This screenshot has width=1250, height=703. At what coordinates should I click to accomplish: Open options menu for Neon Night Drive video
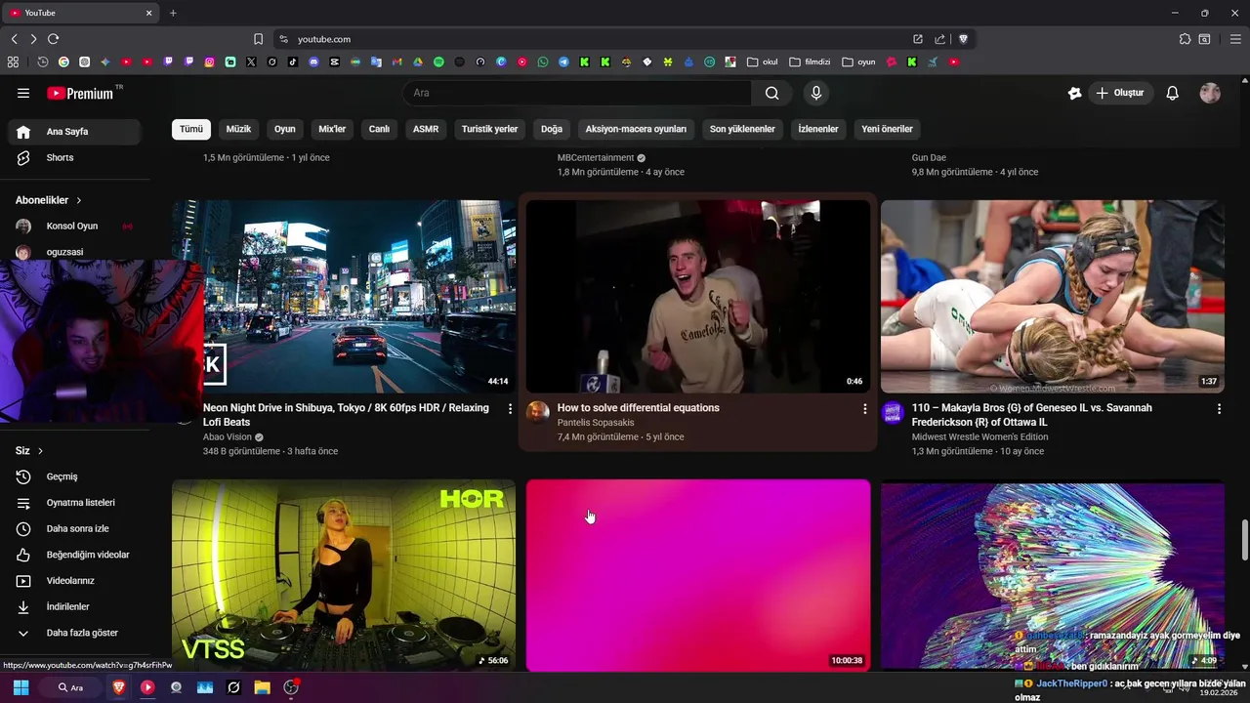[510, 409]
